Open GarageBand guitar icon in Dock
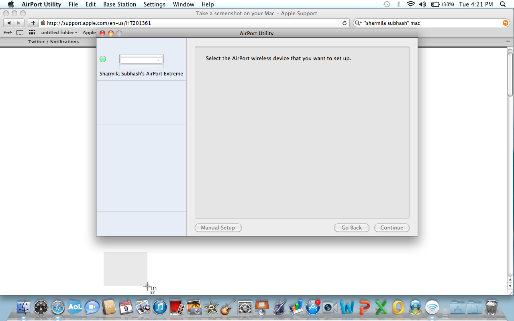The height and width of the screenshot is (321, 514). click(x=228, y=308)
